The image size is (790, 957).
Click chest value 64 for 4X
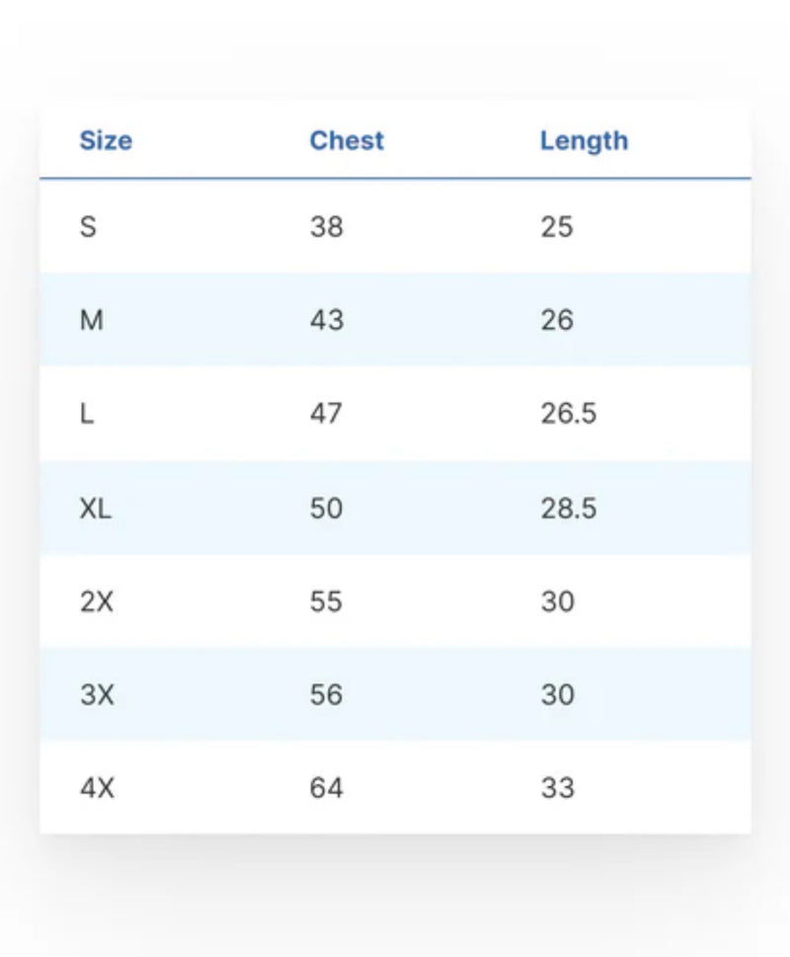326,788
